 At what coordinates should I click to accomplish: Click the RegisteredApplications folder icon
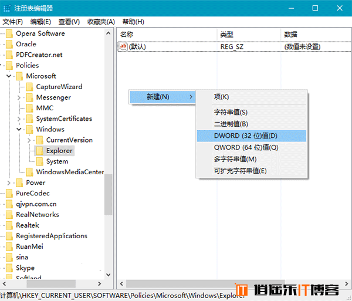pyautogui.click(x=9, y=236)
